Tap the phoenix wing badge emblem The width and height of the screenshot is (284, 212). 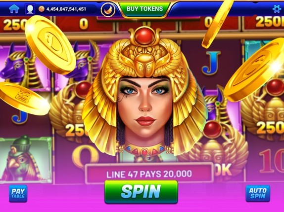tap(108, 9)
